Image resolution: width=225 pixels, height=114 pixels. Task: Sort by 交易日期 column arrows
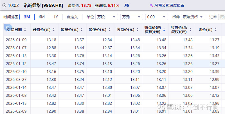point(25,30)
